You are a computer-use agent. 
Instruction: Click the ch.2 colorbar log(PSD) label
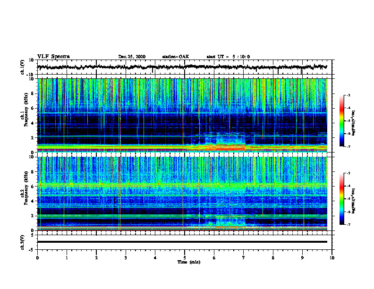[353, 201]
